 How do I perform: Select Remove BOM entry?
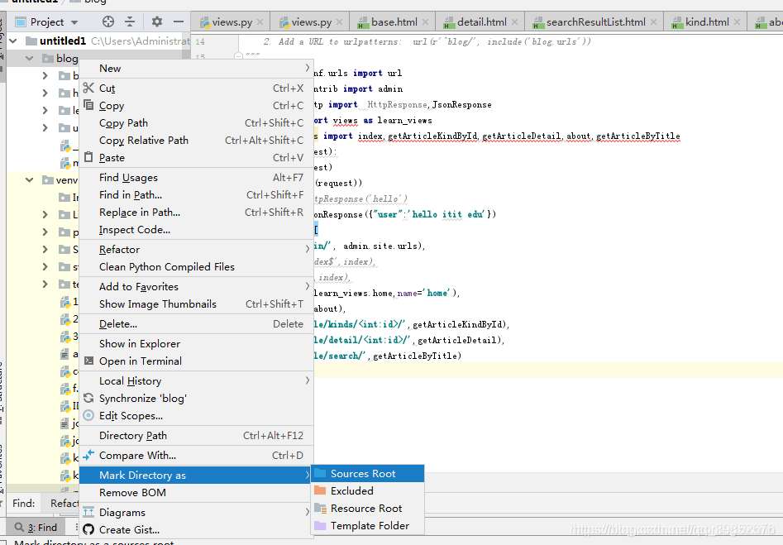196,493
